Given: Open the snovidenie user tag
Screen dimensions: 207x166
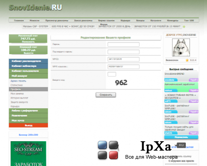Looking at the screenshot, I should 171,80.
